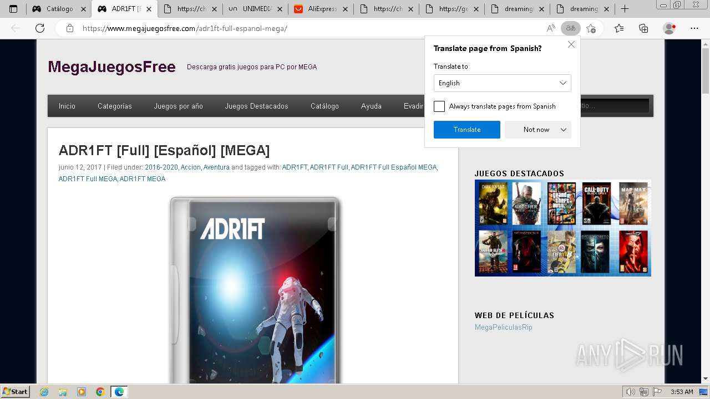Open the Grand Theft Auto V cover
The height and width of the screenshot is (399, 710).
coord(562,203)
